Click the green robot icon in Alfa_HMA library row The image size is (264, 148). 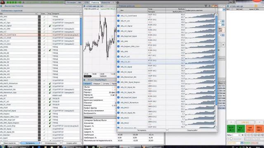[x=50, y=50]
